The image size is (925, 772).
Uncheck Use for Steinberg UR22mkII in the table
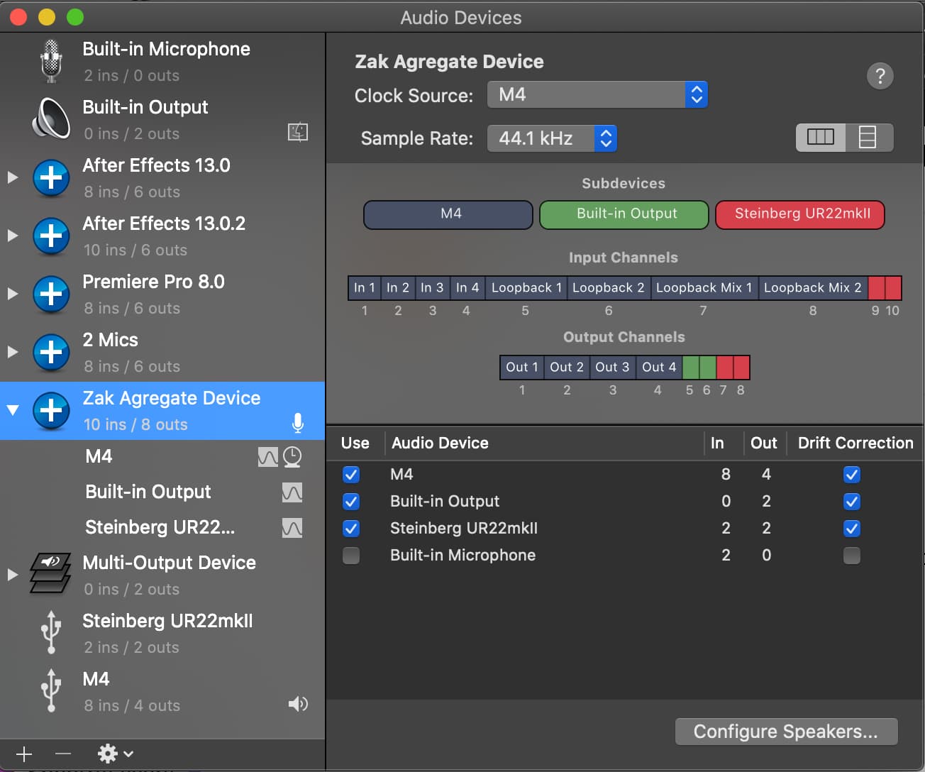click(351, 529)
